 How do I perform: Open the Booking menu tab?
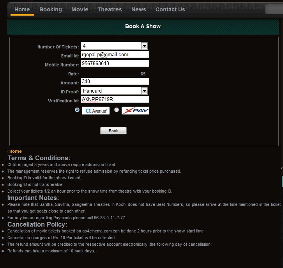tap(51, 9)
